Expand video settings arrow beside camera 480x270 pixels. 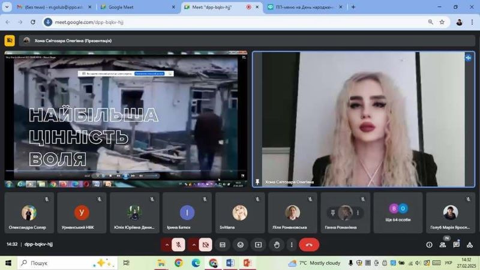click(x=193, y=245)
